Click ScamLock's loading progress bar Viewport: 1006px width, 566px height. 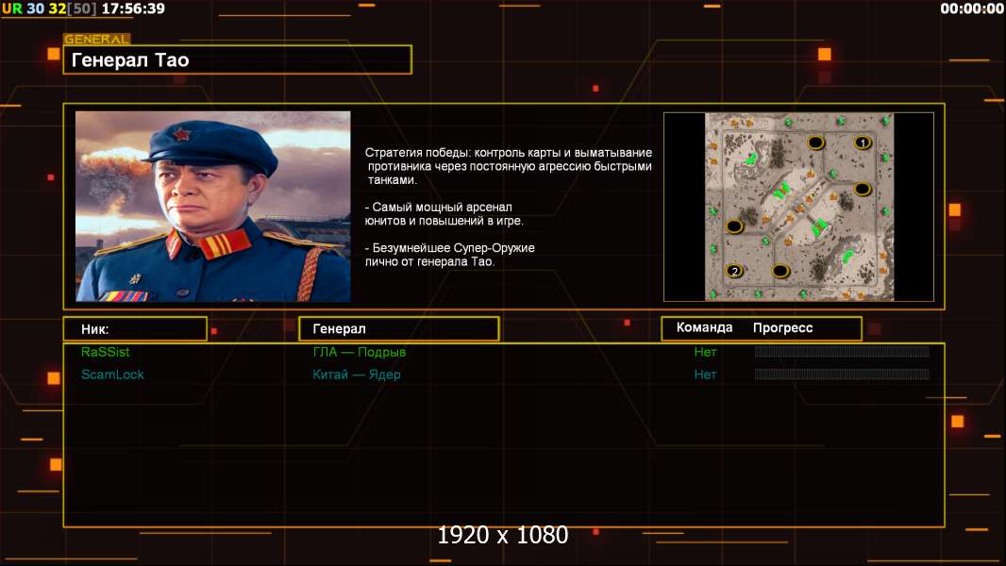pyautogui.click(x=842, y=374)
